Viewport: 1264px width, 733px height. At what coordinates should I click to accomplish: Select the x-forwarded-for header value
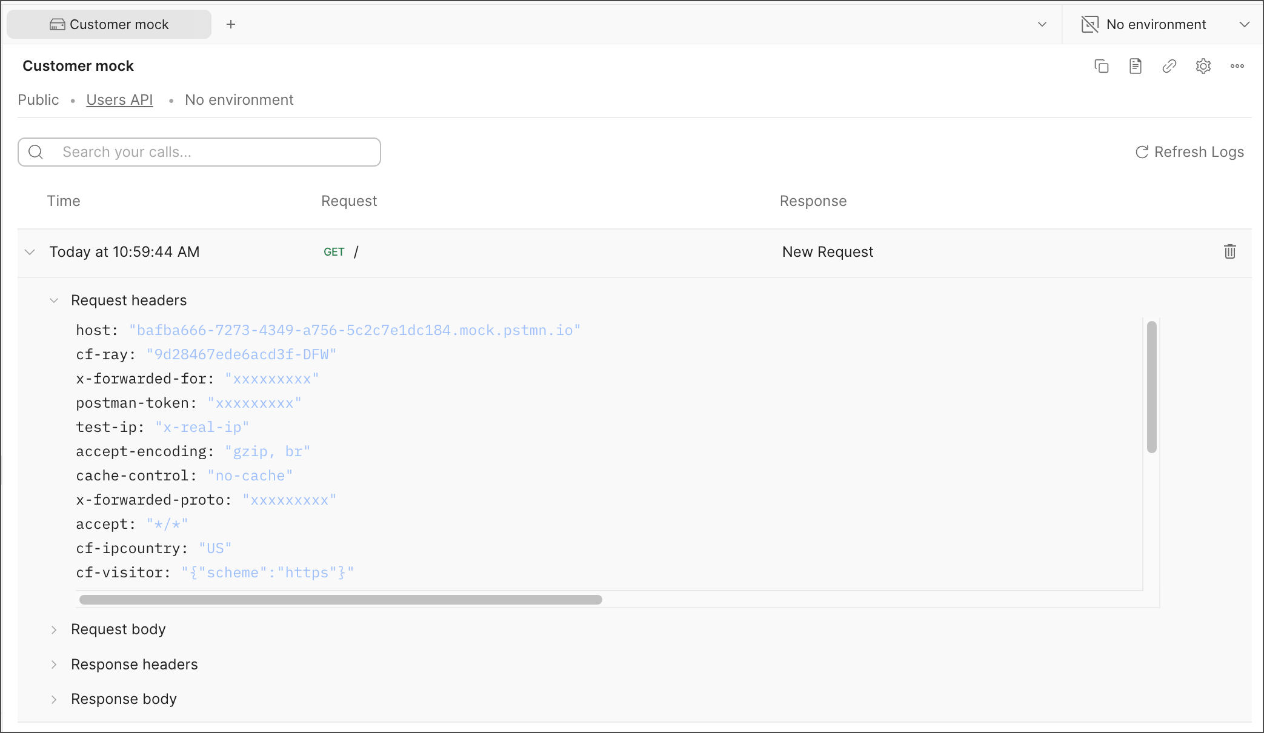point(271,379)
